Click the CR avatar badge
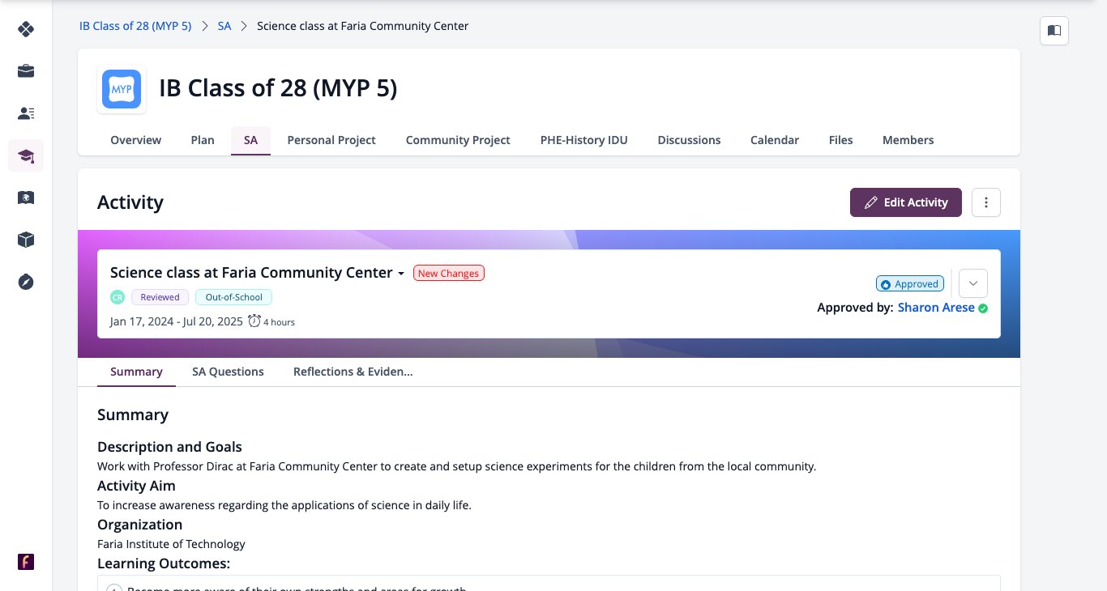The height and width of the screenshot is (591, 1107). click(118, 297)
